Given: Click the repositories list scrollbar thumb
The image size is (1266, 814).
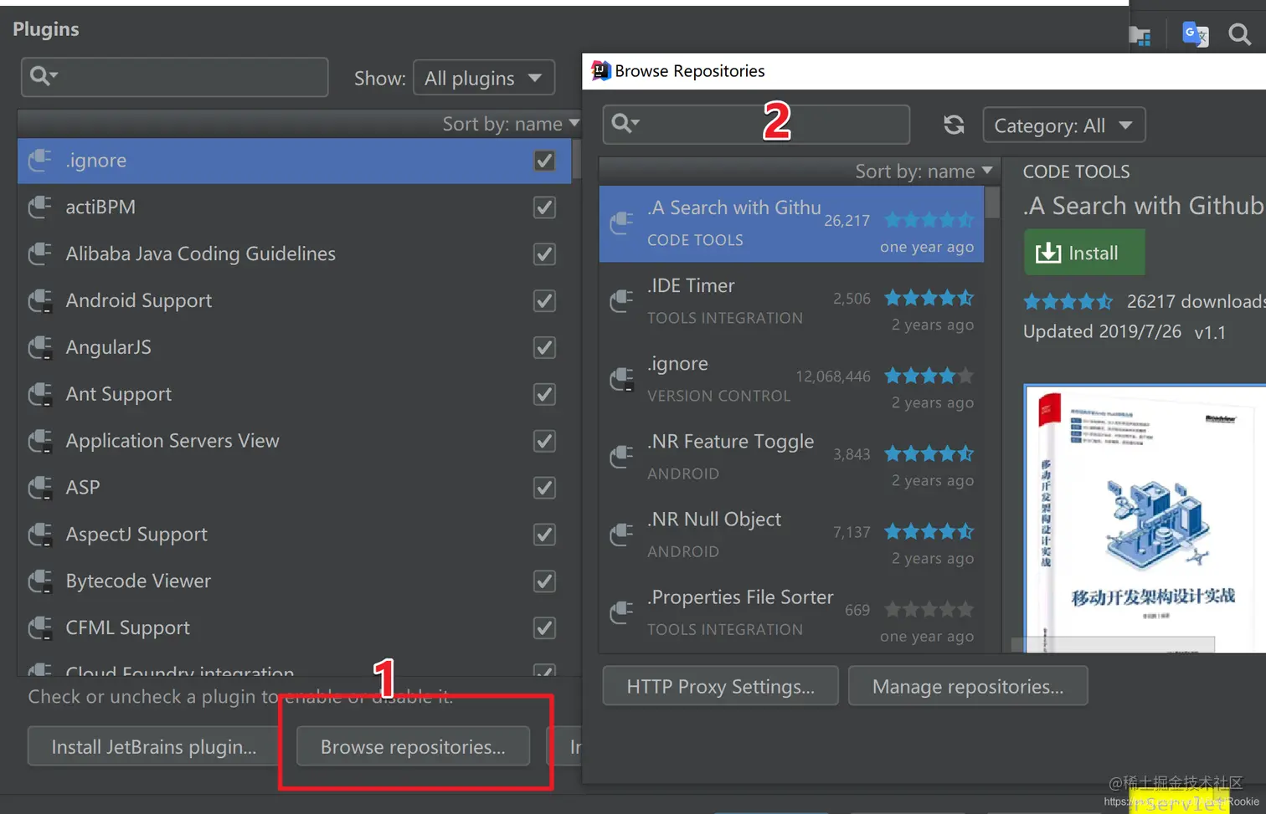Looking at the screenshot, I should pos(992,202).
